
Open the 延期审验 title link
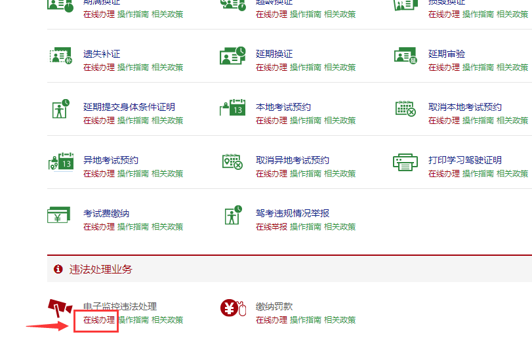pyautogui.click(x=447, y=54)
